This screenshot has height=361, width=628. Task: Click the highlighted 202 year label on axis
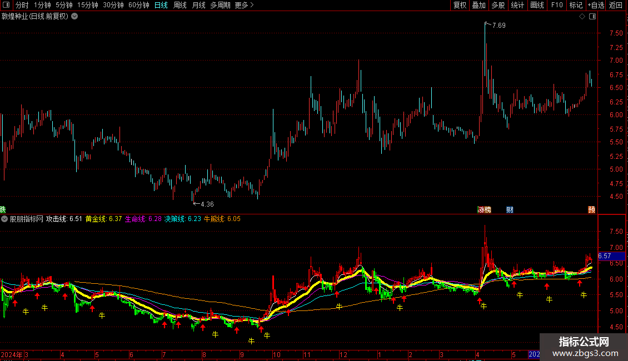point(534,354)
